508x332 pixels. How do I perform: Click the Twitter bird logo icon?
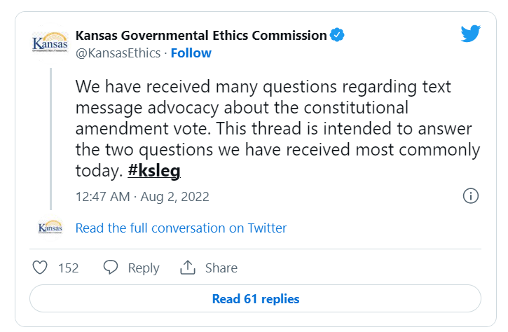click(x=471, y=34)
